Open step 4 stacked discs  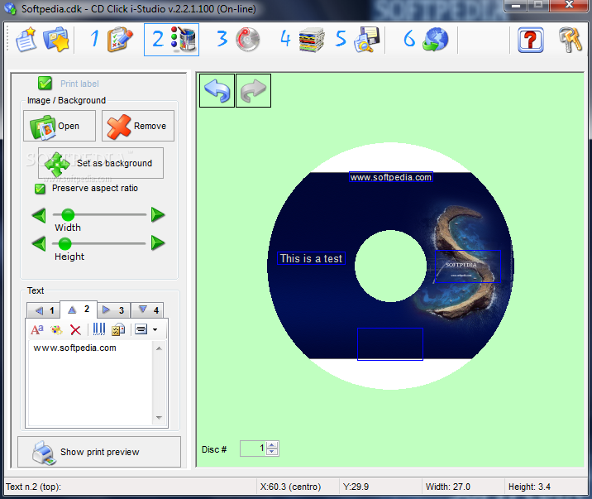[302, 39]
